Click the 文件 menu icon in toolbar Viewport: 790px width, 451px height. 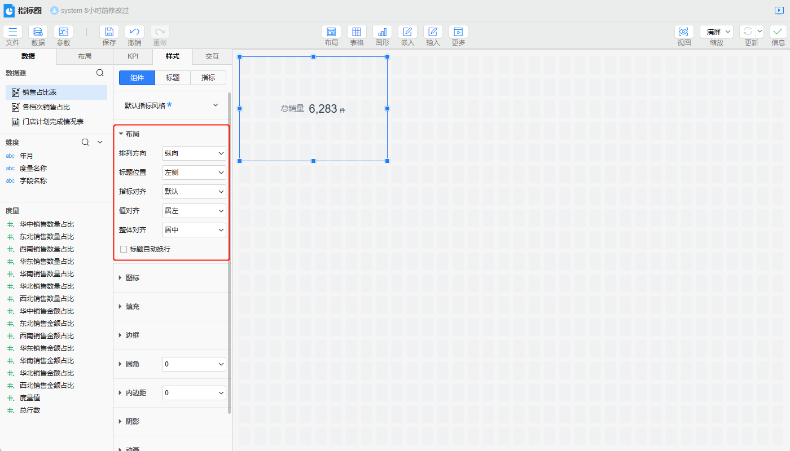coord(13,32)
